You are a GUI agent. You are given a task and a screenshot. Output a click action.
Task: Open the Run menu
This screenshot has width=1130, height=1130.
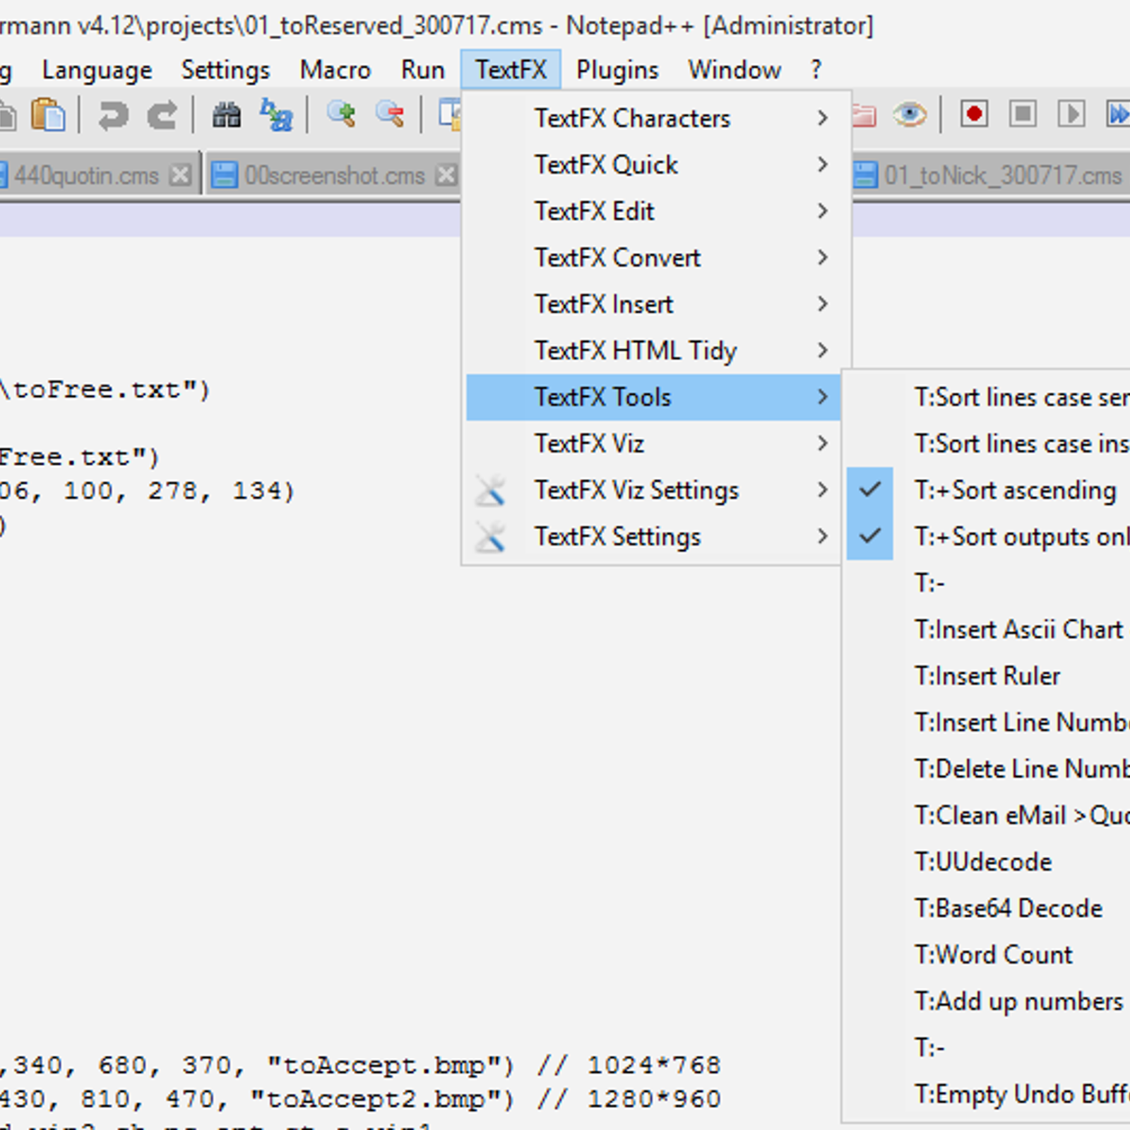click(x=422, y=70)
